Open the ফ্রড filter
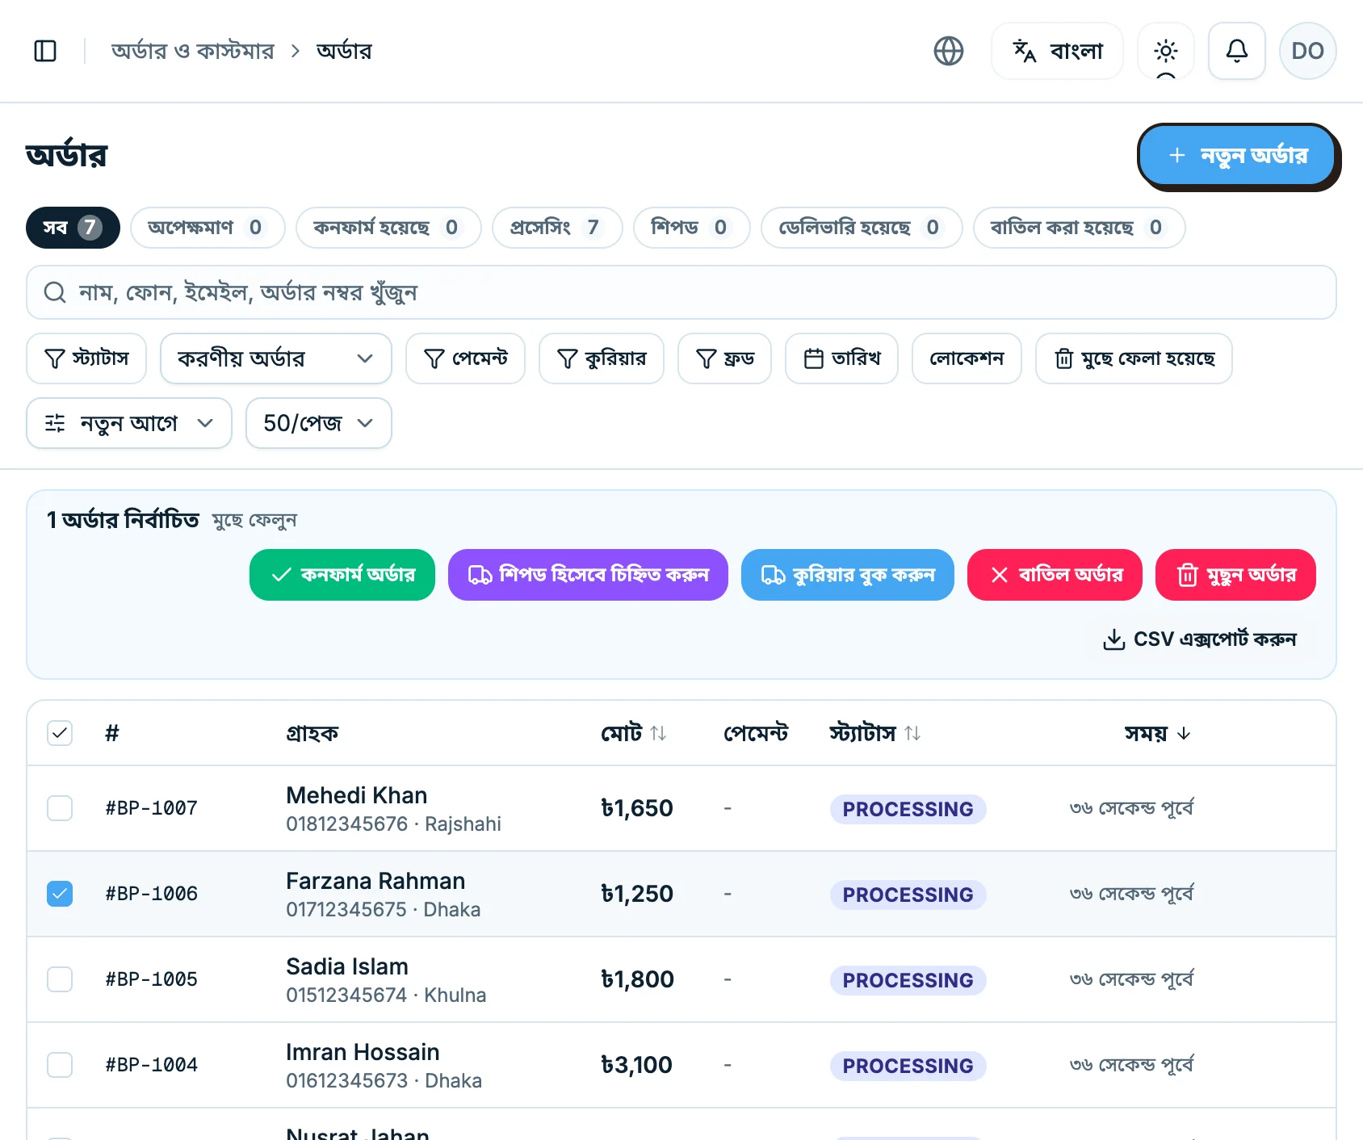 click(x=724, y=358)
